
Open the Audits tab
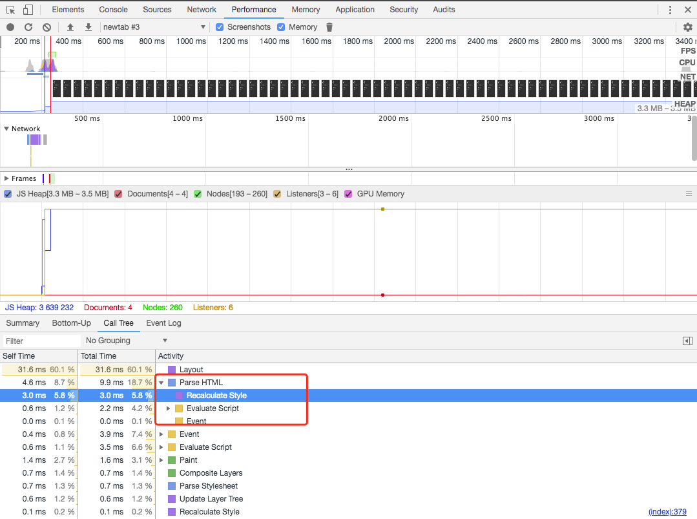click(x=444, y=9)
